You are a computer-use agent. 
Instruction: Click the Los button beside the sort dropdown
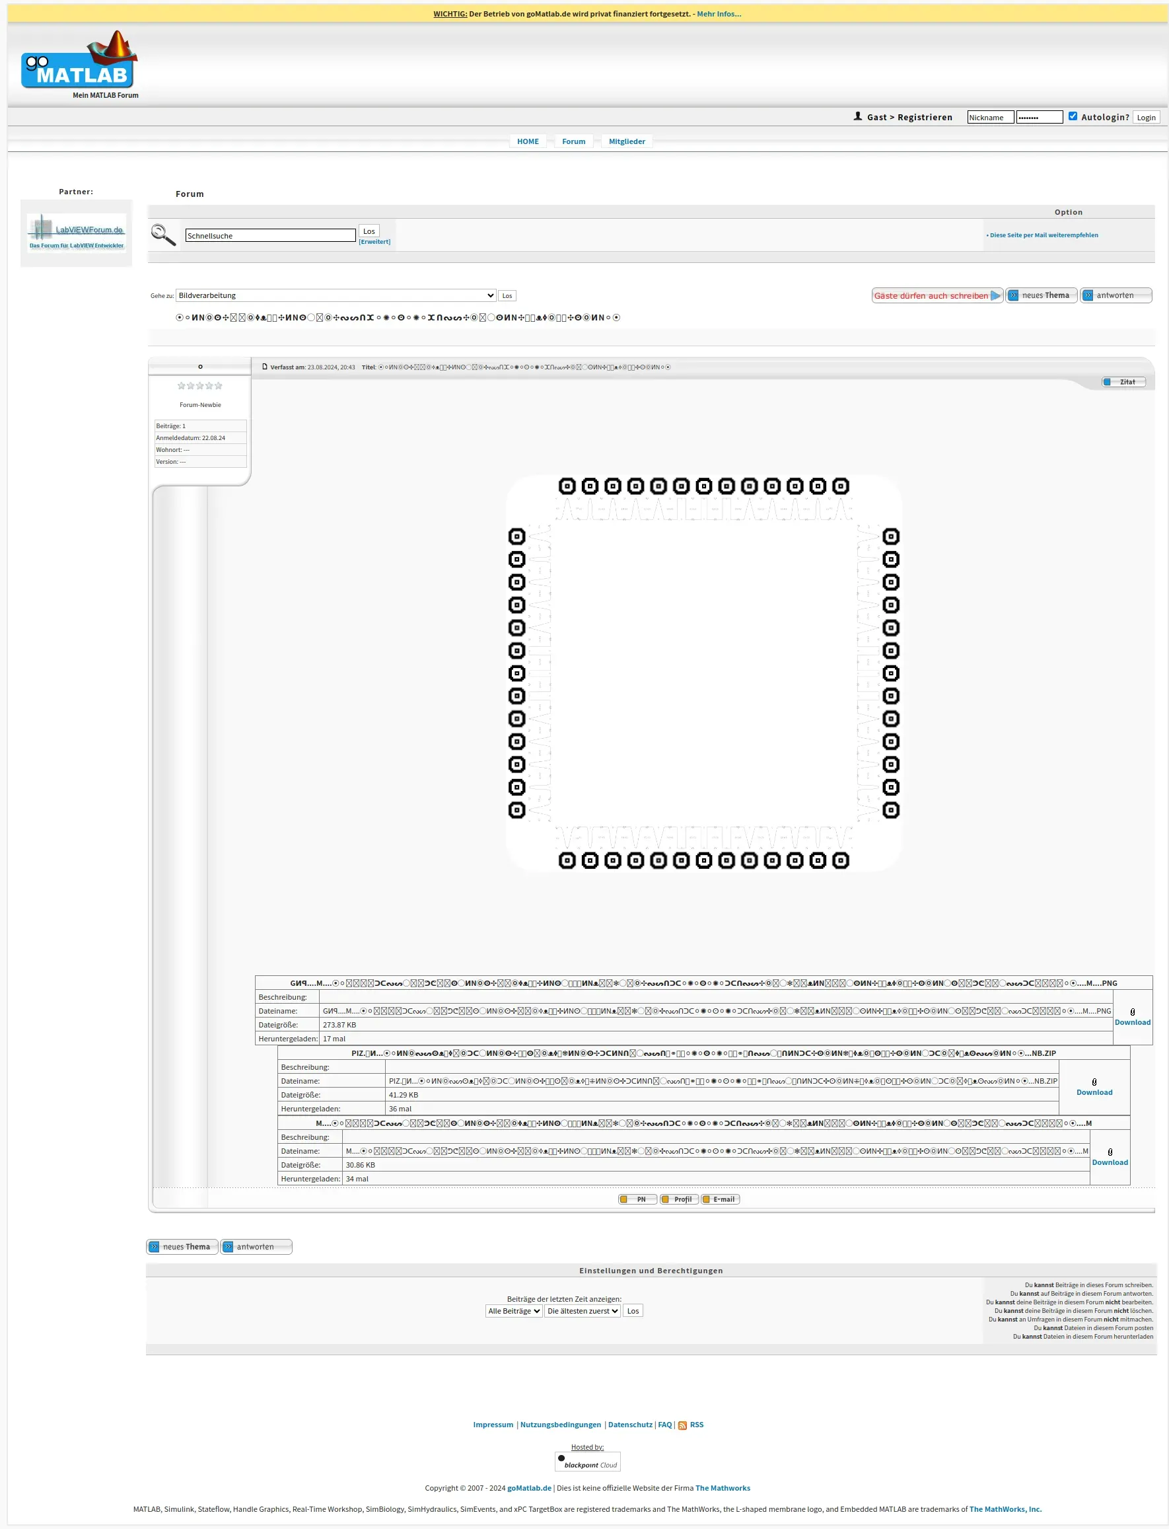click(633, 1310)
